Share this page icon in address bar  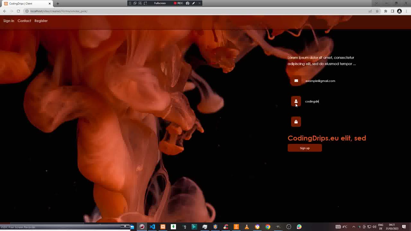point(370,11)
